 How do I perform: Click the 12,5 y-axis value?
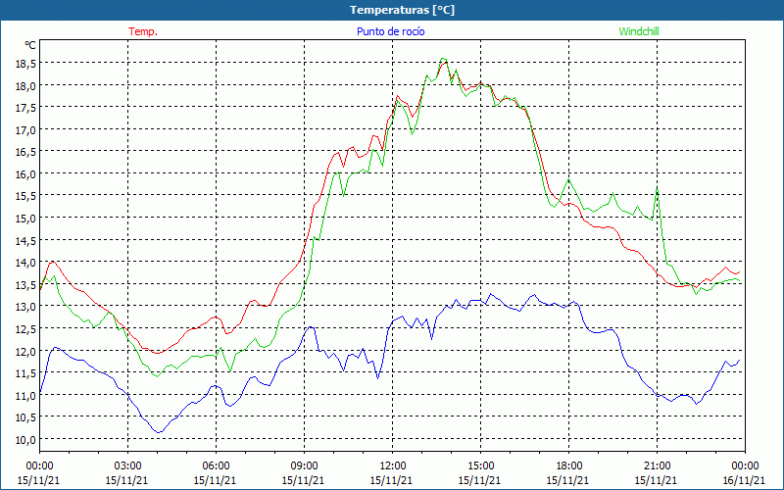click(27, 328)
